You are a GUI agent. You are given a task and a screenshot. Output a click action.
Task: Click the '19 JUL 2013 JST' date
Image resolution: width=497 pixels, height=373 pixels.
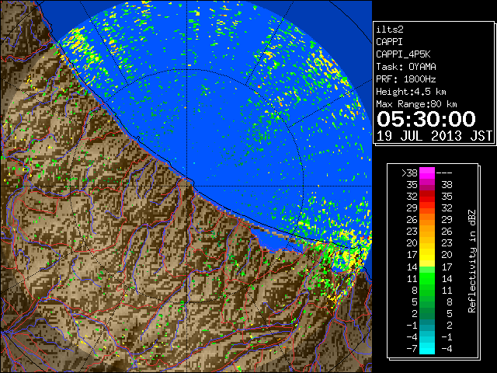point(434,136)
